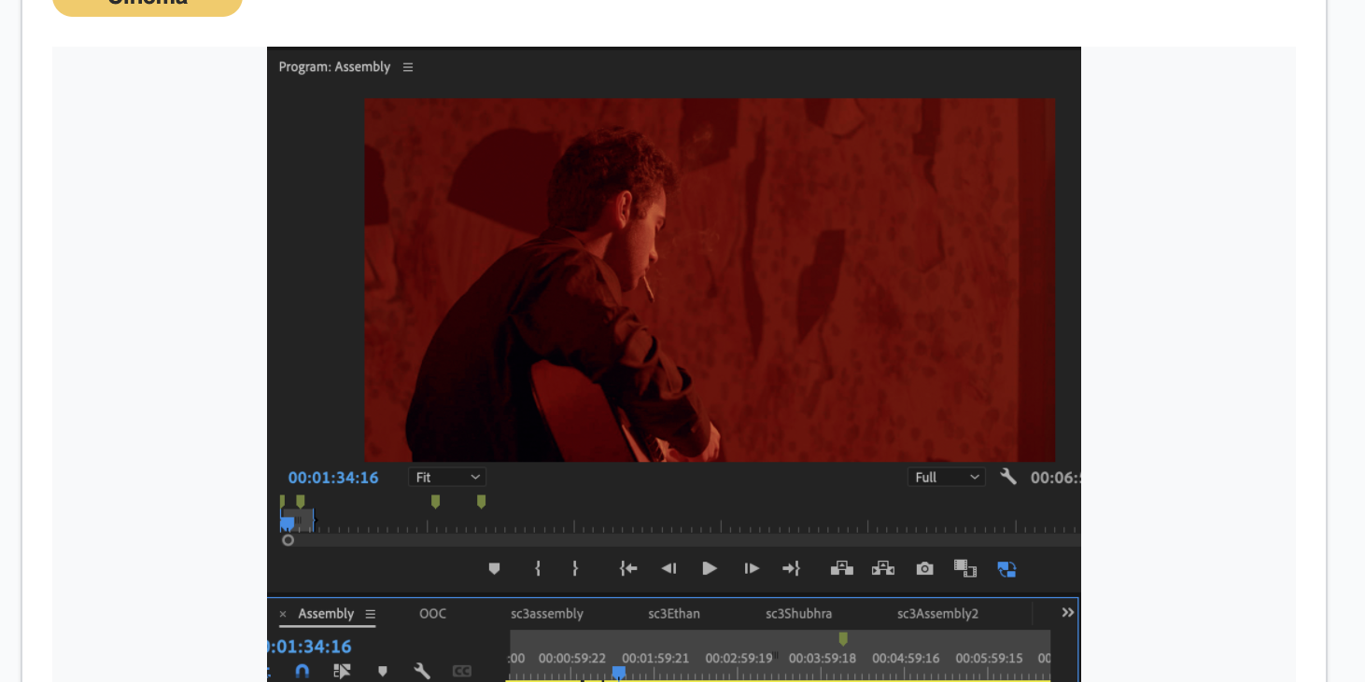Step back one frame
The width and height of the screenshot is (1365, 682).
click(x=668, y=568)
